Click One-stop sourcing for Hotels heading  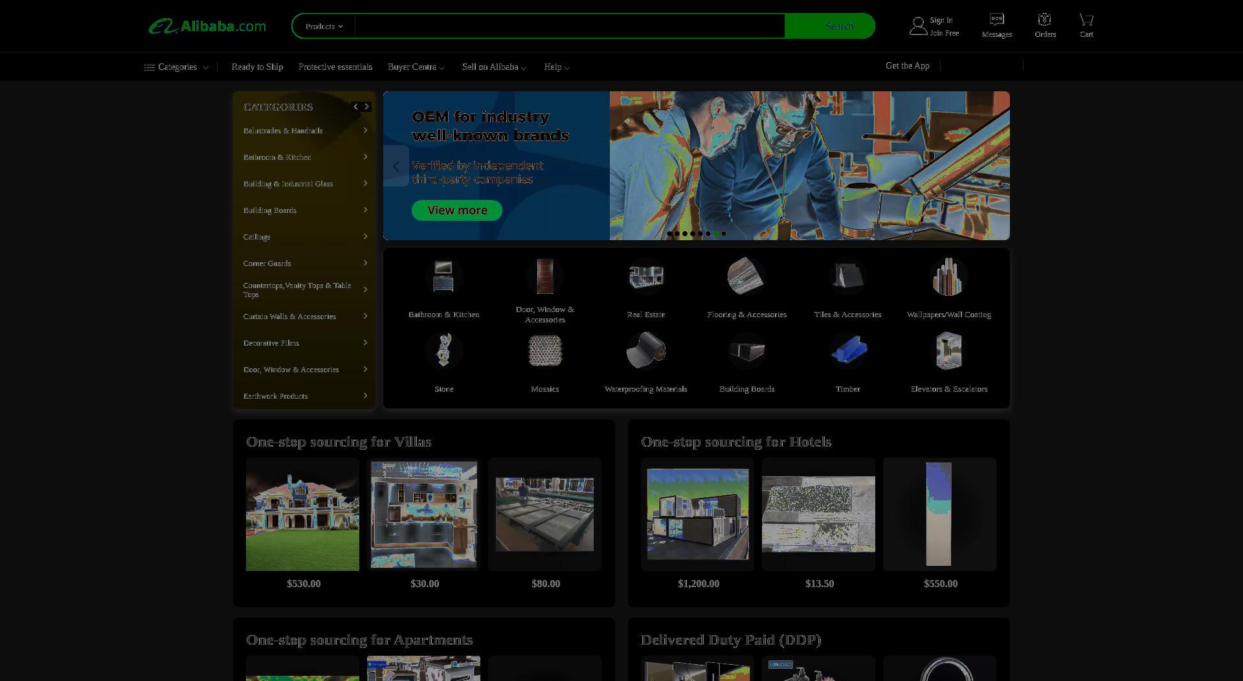pyautogui.click(x=736, y=442)
